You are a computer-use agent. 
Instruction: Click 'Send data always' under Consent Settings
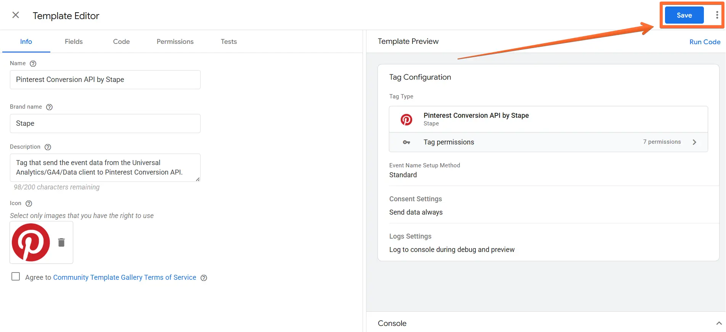(x=416, y=212)
